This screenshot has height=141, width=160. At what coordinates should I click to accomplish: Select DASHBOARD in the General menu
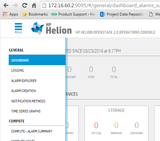click(37, 60)
